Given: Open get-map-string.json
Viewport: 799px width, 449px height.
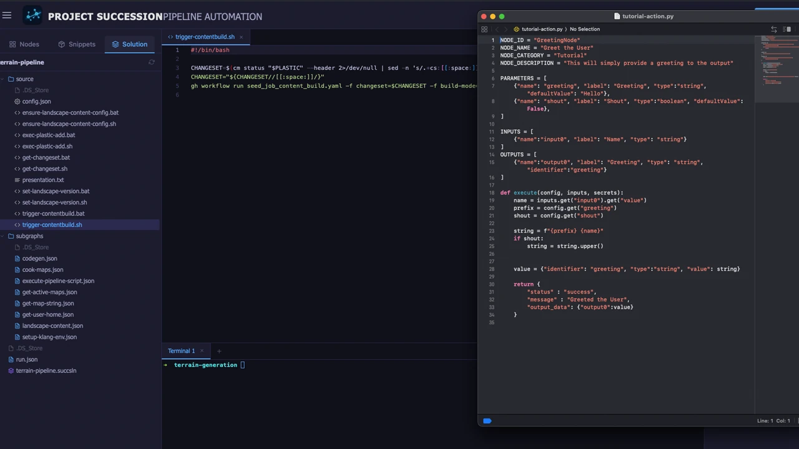Looking at the screenshot, I should click(x=48, y=304).
